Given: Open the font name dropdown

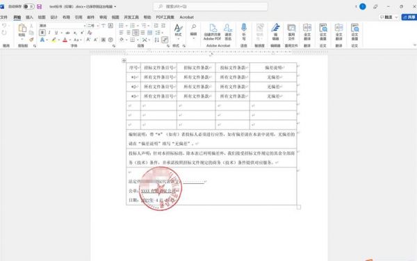Looking at the screenshot, I should pyautogui.click(x=85, y=26).
